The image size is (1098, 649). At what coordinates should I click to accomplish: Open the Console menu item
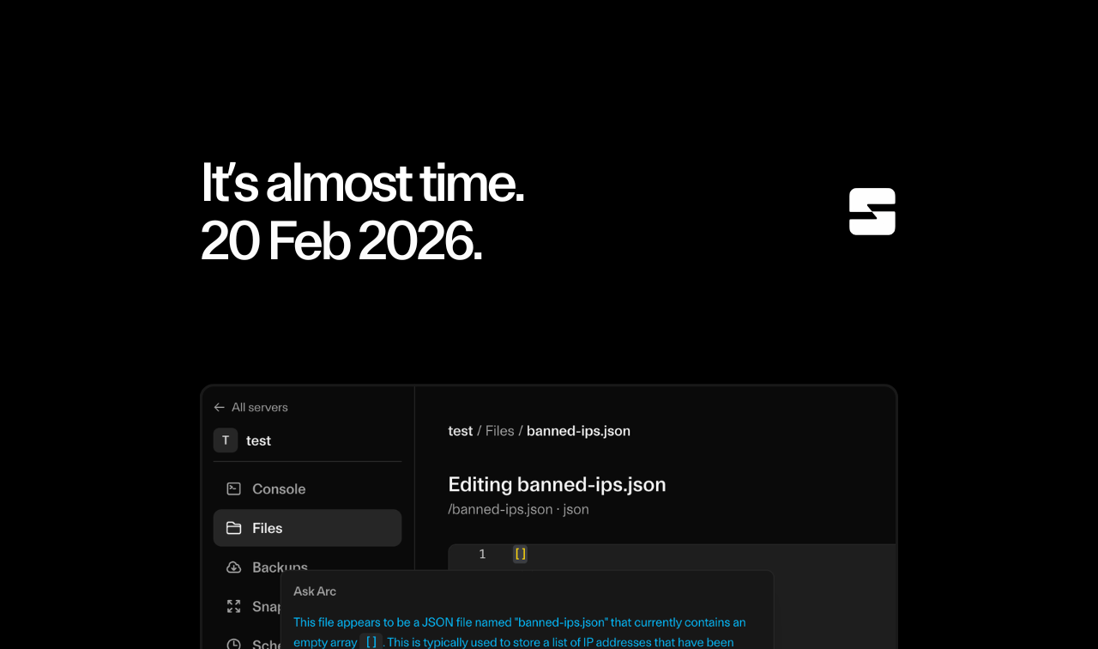click(279, 488)
